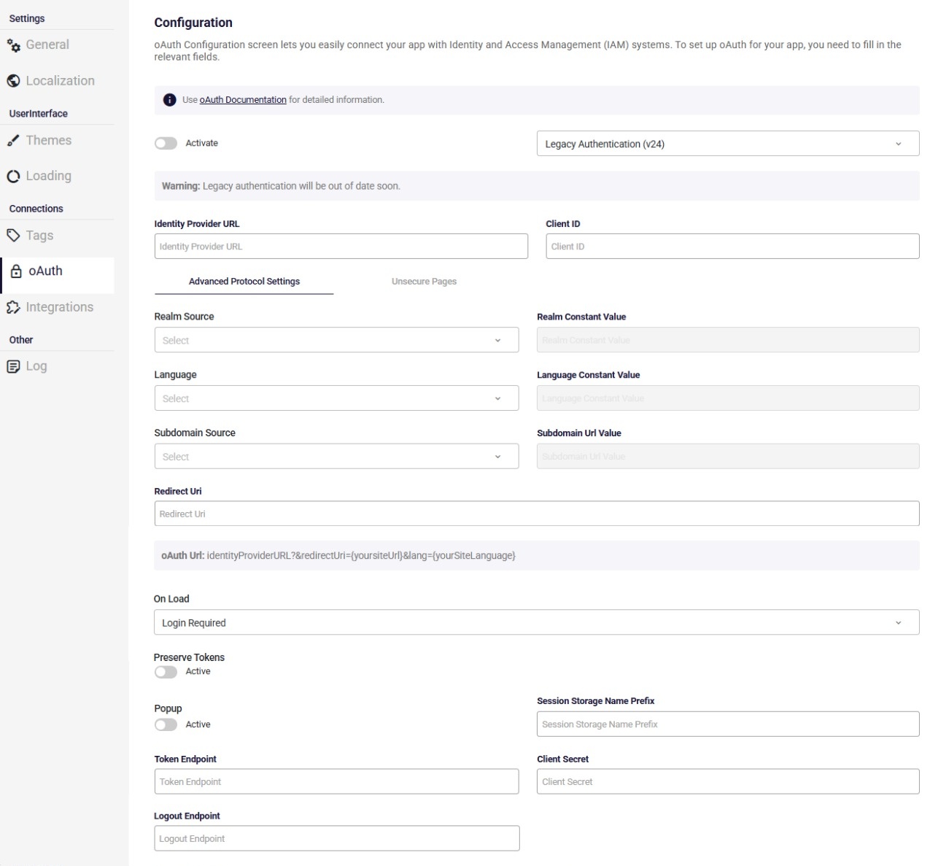Image resolution: width=946 pixels, height=866 pixels.
Task: Expand the Realm Source select dropdown
Action: [x=336, y=340]
